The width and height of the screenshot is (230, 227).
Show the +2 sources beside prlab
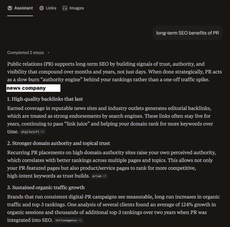point(104,176)
